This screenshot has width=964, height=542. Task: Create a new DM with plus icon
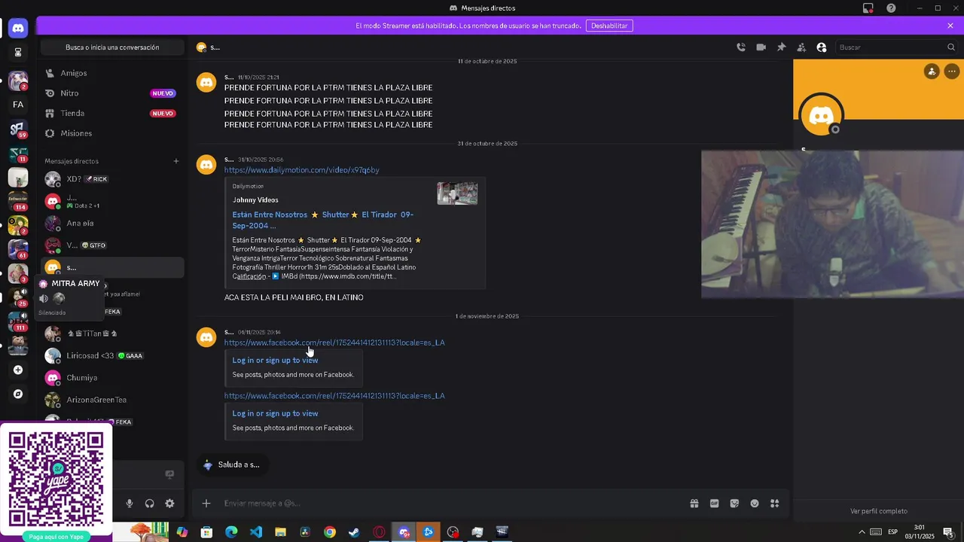point(176,161)
